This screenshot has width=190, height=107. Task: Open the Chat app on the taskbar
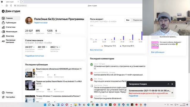[x=62, y=105]
